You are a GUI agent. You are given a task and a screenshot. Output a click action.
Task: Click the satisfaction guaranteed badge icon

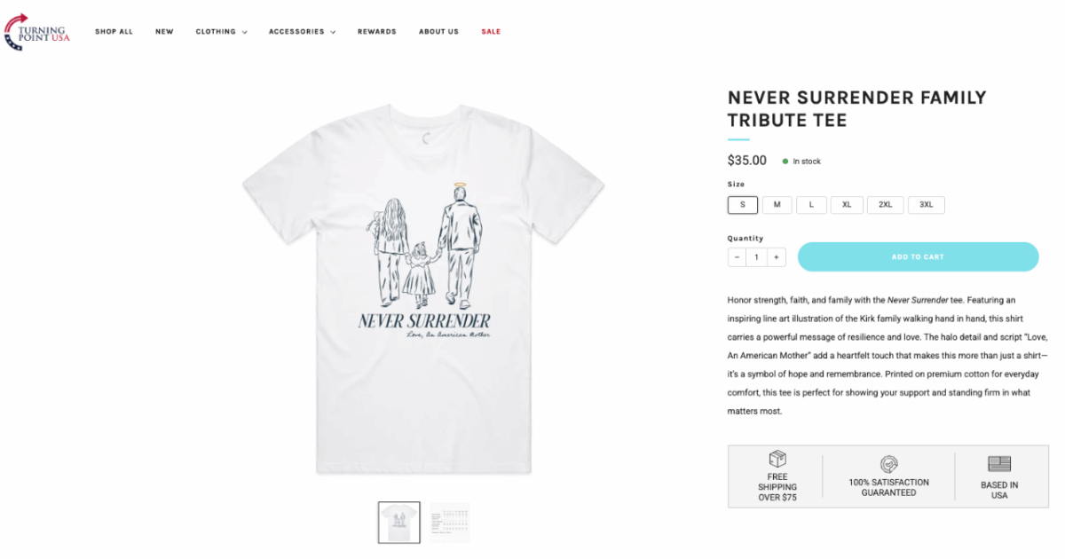click(x=888, y=464)
